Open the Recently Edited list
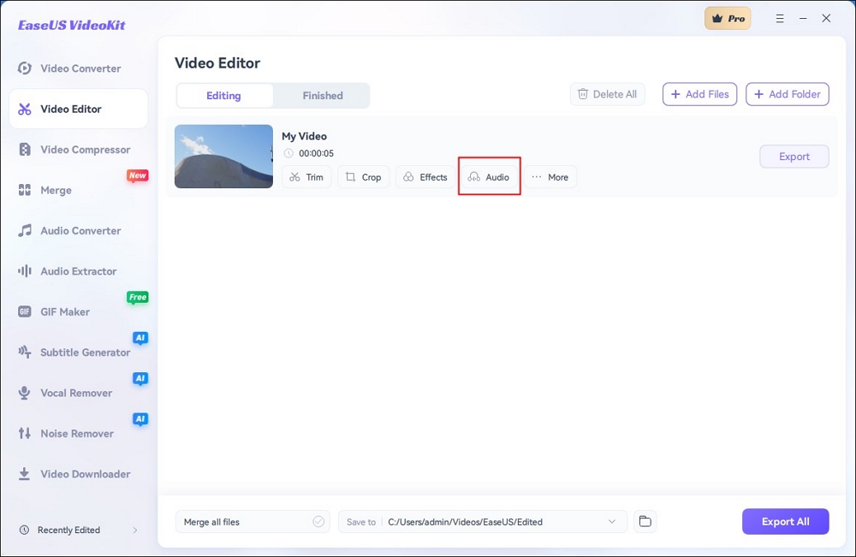856x557 pixels. (x=79, y=530)
